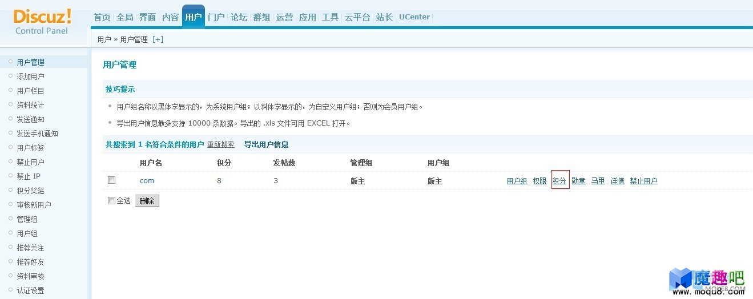753x299 pixels.
Task: Click the 管理组 cell 版主
Action: (357, 181)
